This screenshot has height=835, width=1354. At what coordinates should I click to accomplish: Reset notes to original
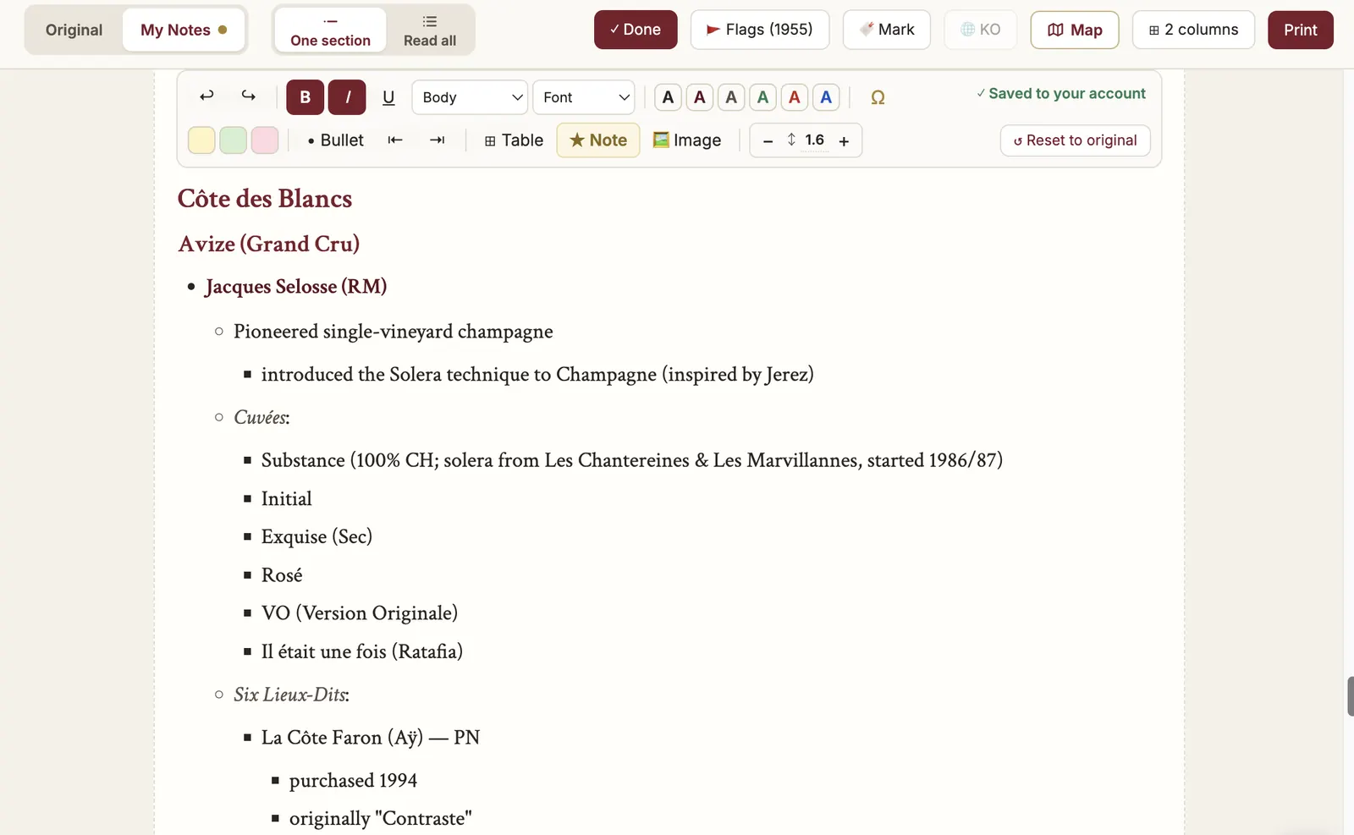[1075, 140]
